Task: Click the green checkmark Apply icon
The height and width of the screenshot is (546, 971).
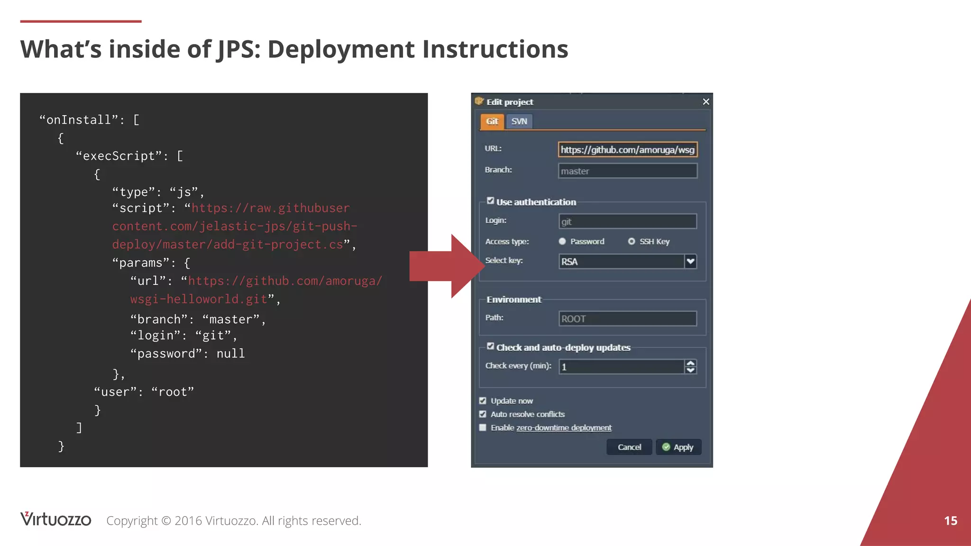Action: (x=666, y=447)
